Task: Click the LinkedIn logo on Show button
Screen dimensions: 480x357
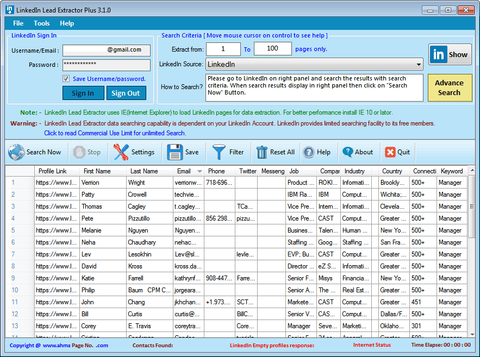Action: (438, 54)
